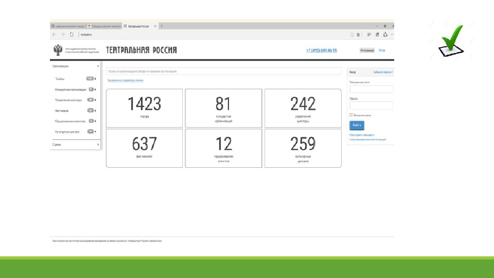
Task: Add page to favorites with the star icon
Action: [358, 34]
